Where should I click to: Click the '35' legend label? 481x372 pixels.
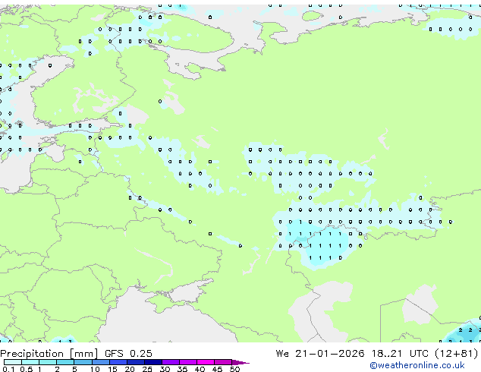click(x=182, y=369)
